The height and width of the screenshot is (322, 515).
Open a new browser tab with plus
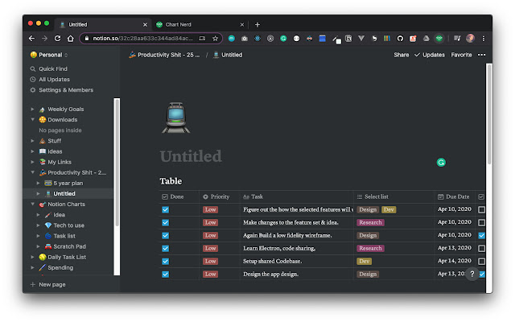tap(257, 25)
